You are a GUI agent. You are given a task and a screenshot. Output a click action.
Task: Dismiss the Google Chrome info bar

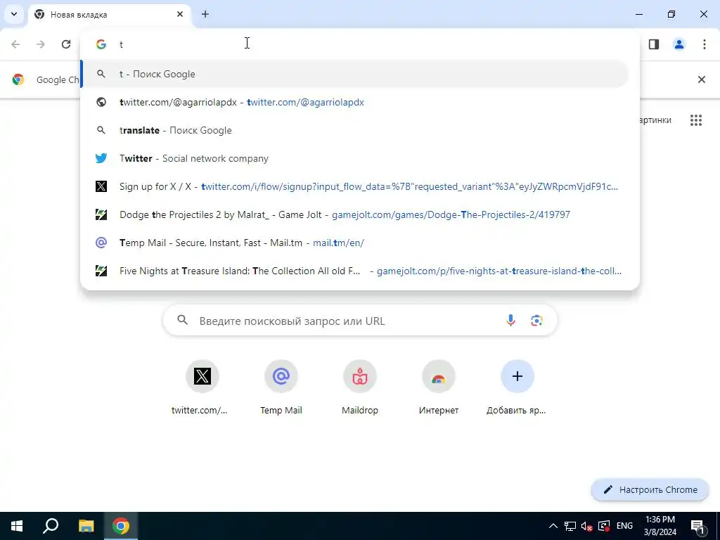click(702, 79)
